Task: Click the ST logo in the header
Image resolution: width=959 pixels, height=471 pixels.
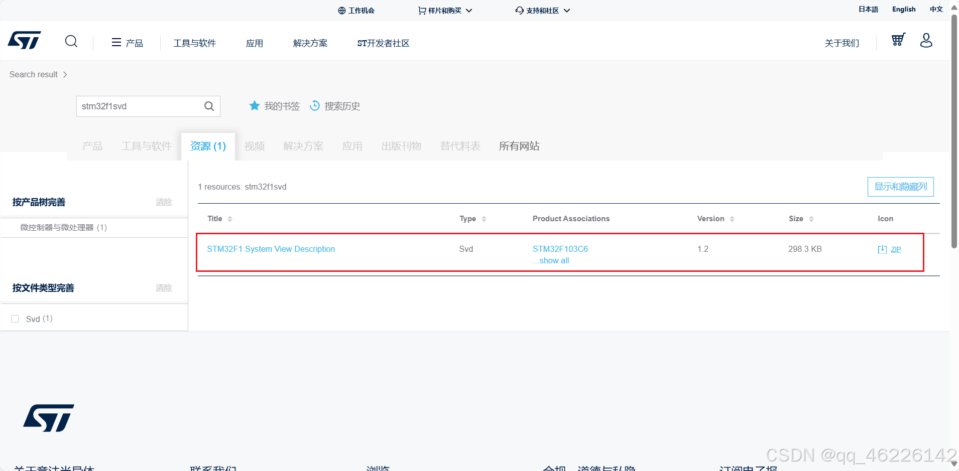Action: (24, 41)
